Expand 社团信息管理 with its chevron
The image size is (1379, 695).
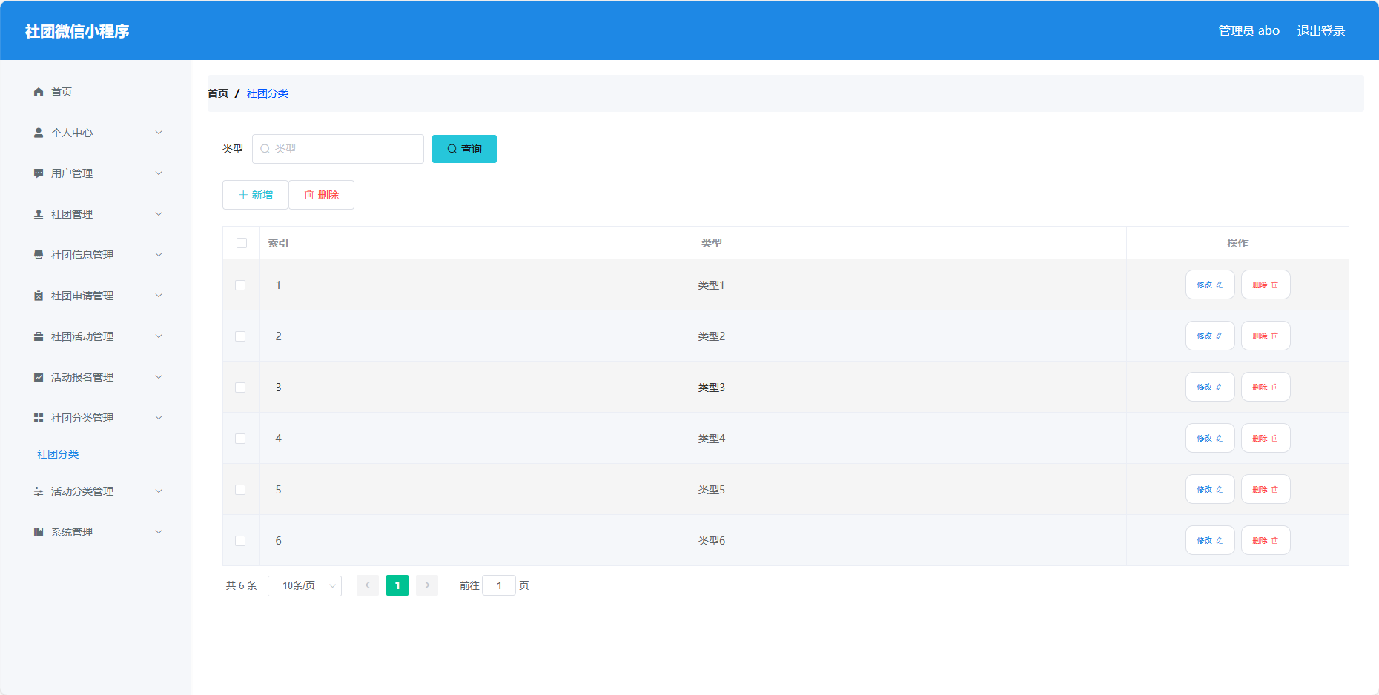pos(159,255)
